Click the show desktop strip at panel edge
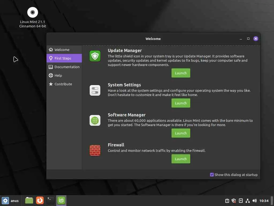This screenshot has height=206, width=274. tap(272, 201)
